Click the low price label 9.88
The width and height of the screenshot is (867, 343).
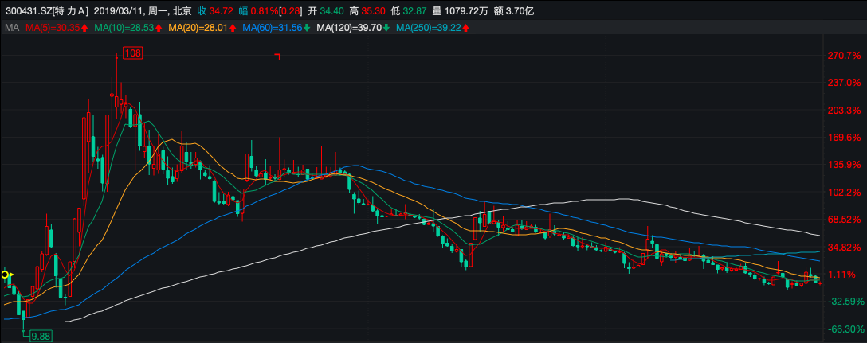[40, 337]
